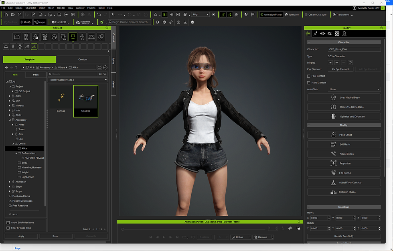Click the Adjust Bones button
This screenshot has height=251, width=393.
[344, 154]
